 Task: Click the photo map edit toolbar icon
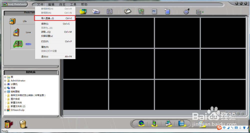click(x=141, y=12)
